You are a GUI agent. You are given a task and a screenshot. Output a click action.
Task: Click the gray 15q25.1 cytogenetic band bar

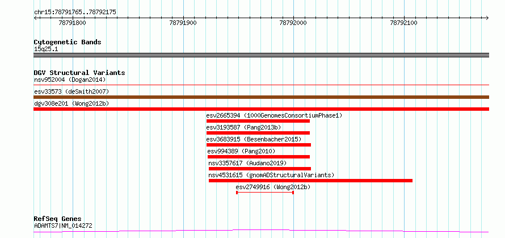(x=261, y=55)
